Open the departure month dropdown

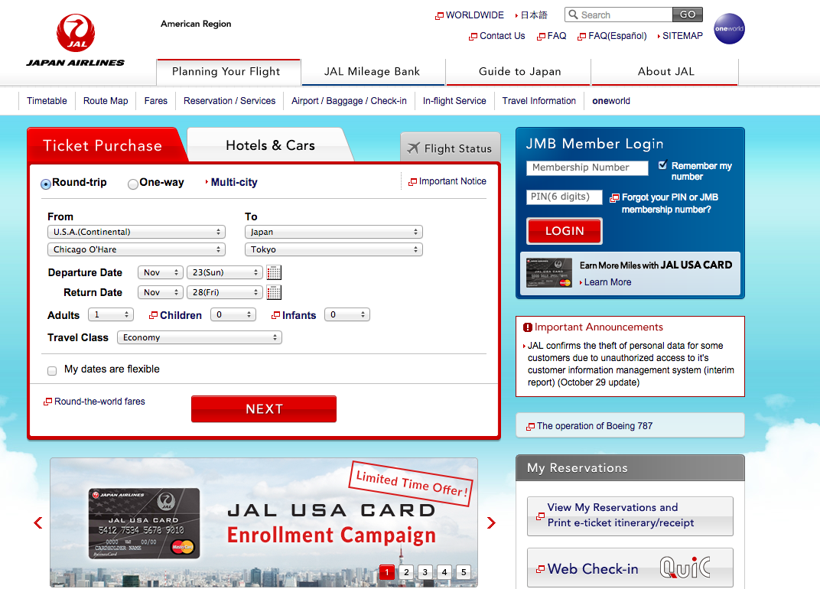pos(161,272)
